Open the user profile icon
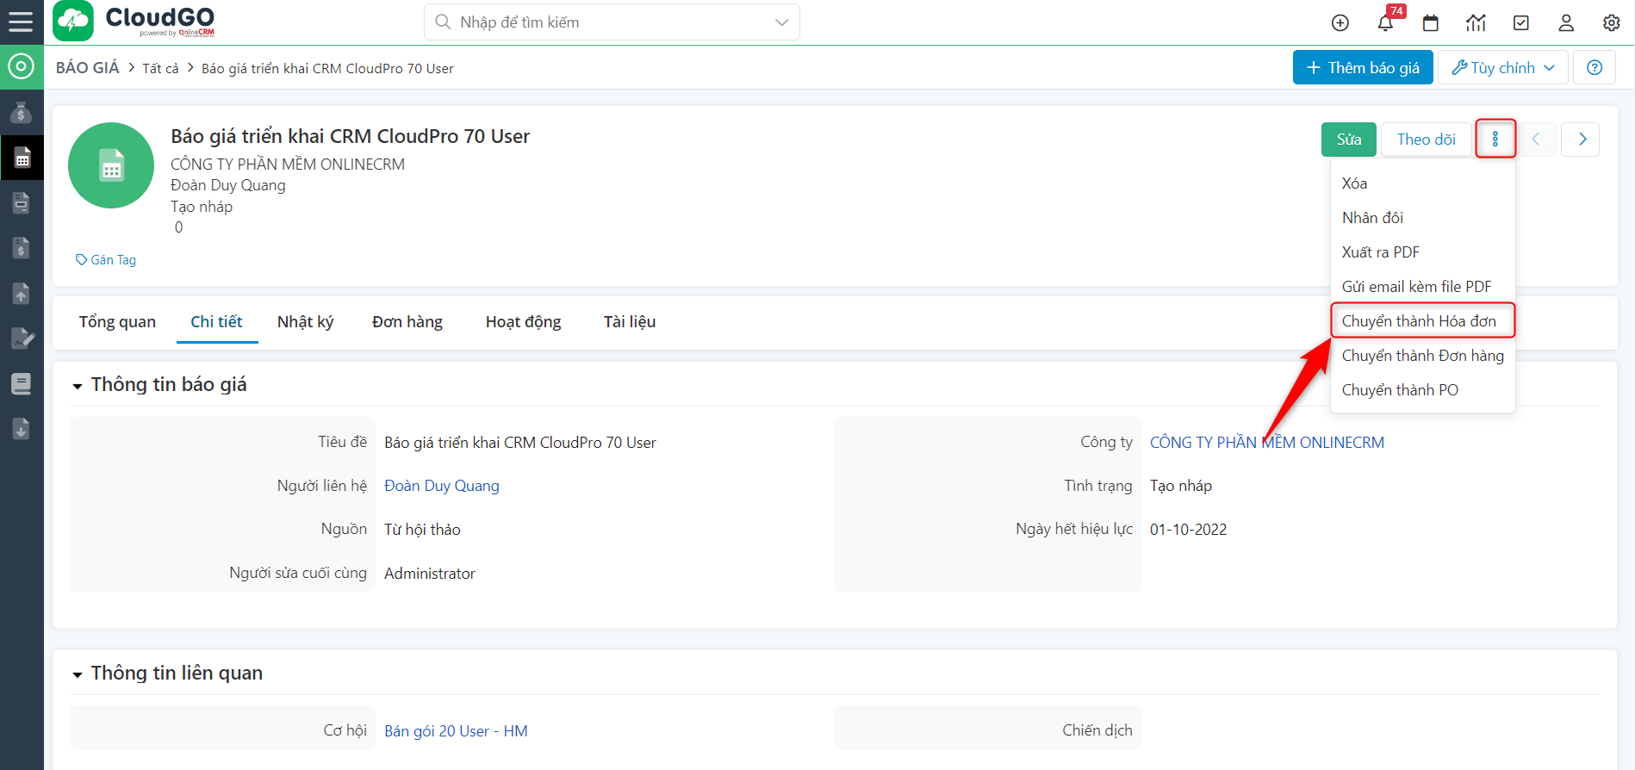This screenshot has width=1635, height=770. pyautogui.click(x=1566, y=23)
